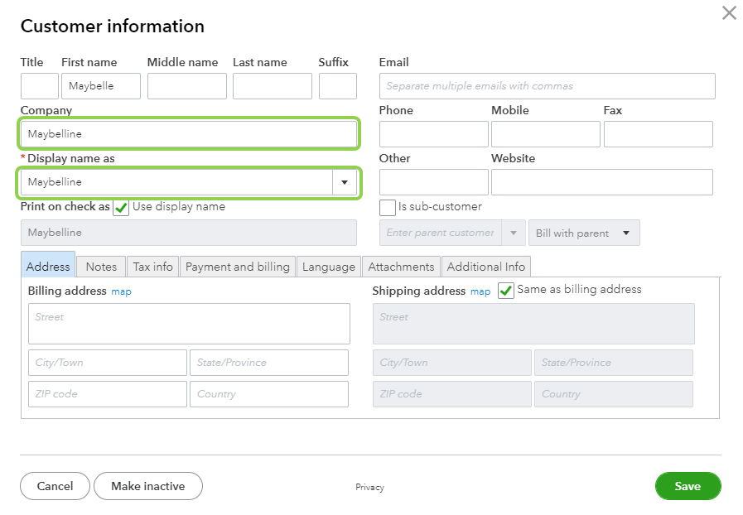Open Enter parent customer dropdown
743x515 pixels.
(x=514, y=233)
